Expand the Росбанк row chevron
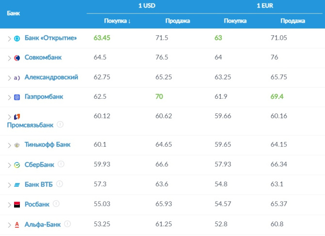325x236 pixels. tap(9, 204)
